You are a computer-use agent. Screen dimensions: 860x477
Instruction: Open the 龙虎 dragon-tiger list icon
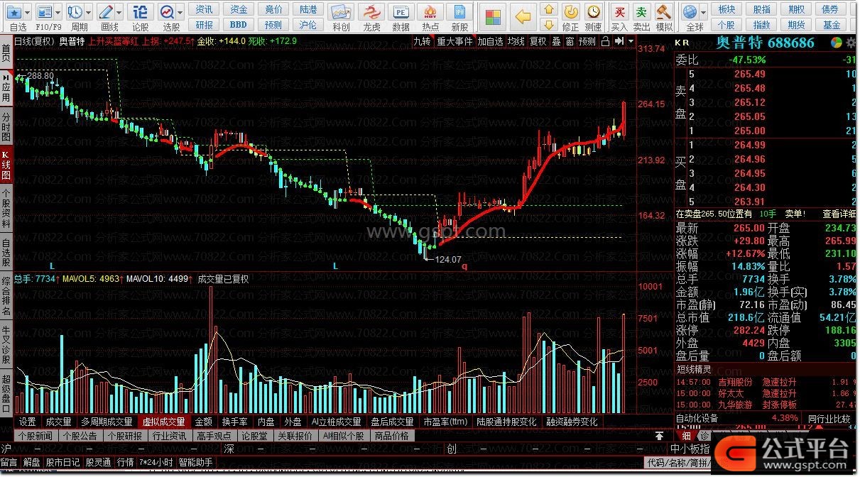click(x=371, y=12)
